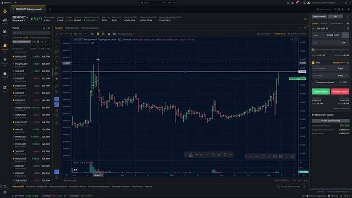Toggle the eye visibility icon in the chart toolbar
The image size is (352, 198).
point(109,34)
